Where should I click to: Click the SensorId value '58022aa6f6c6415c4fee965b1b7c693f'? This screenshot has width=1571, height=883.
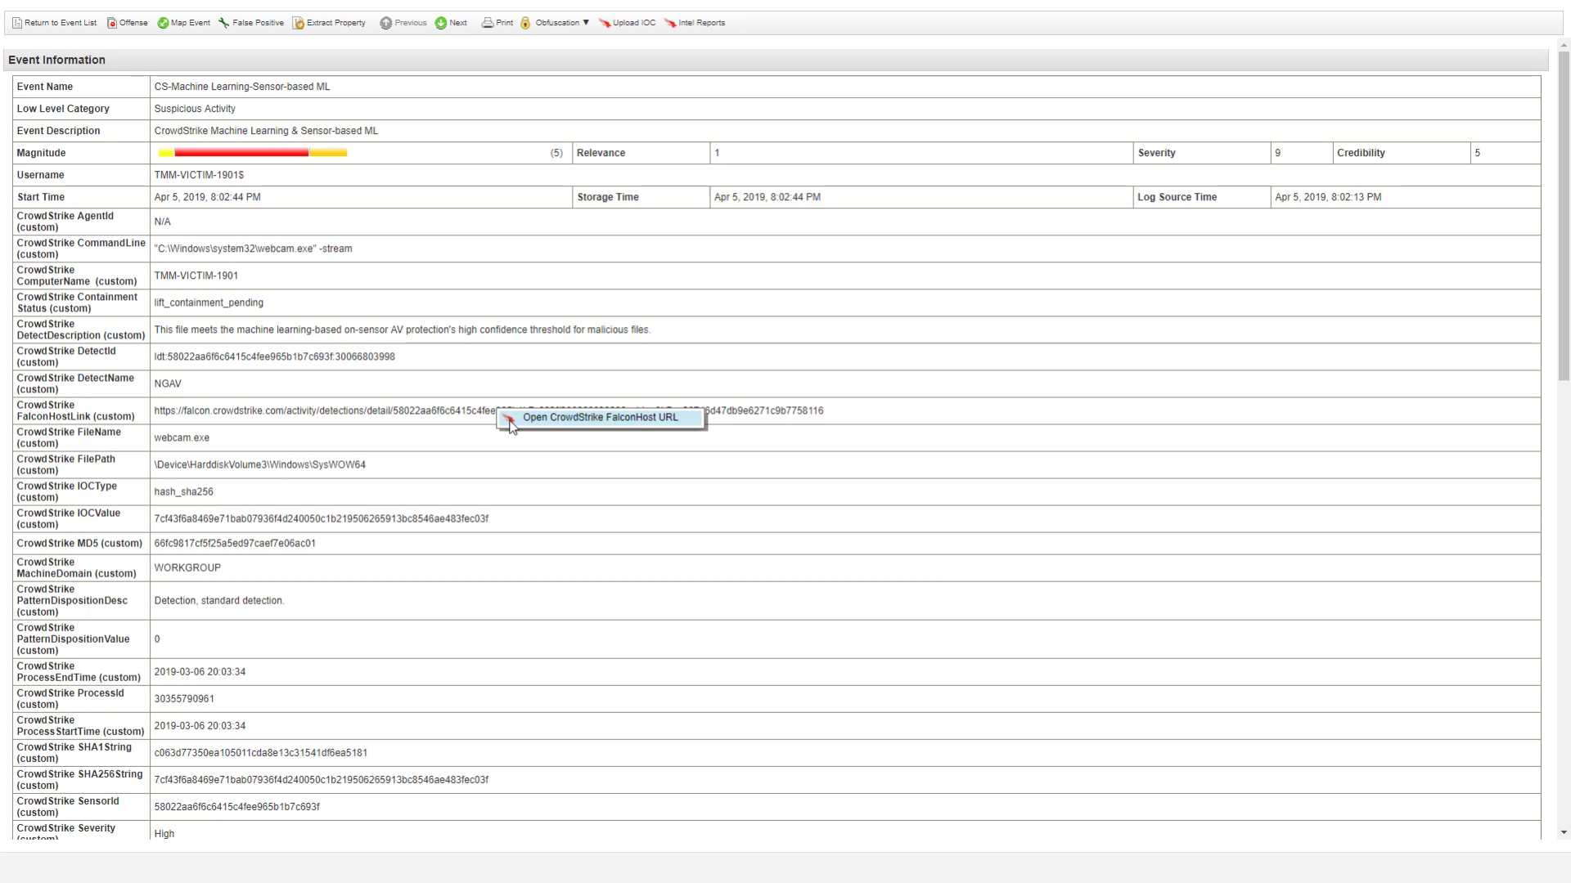(x=237, y=807)
